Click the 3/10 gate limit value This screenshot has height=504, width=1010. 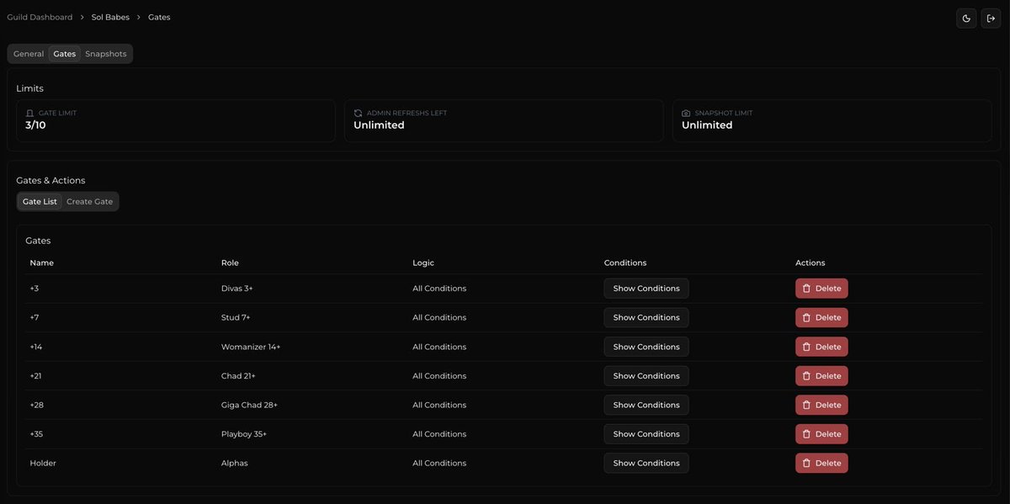35,125
